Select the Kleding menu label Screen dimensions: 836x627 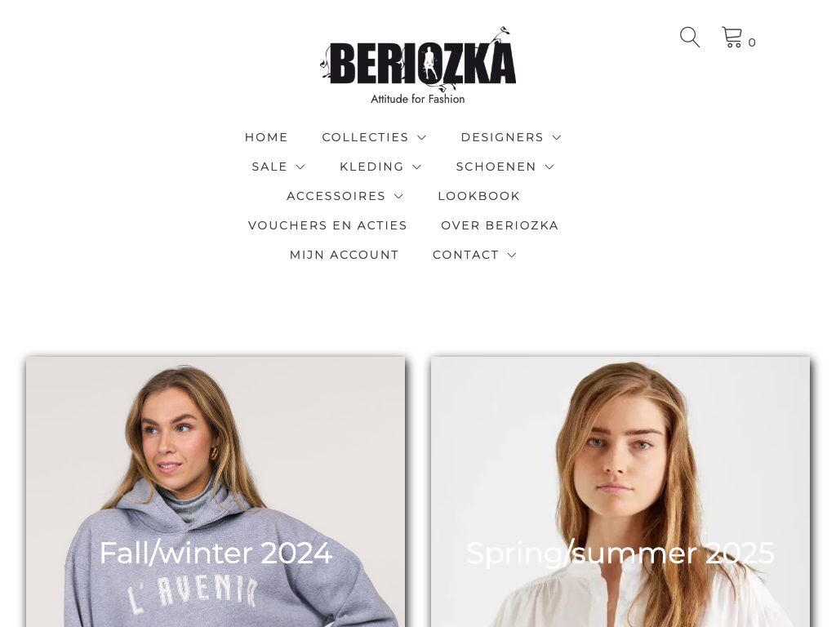click(371, 167)
